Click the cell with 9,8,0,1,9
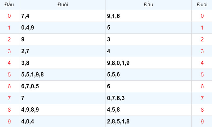Viewport: 212px width, 127px height. 148,63
